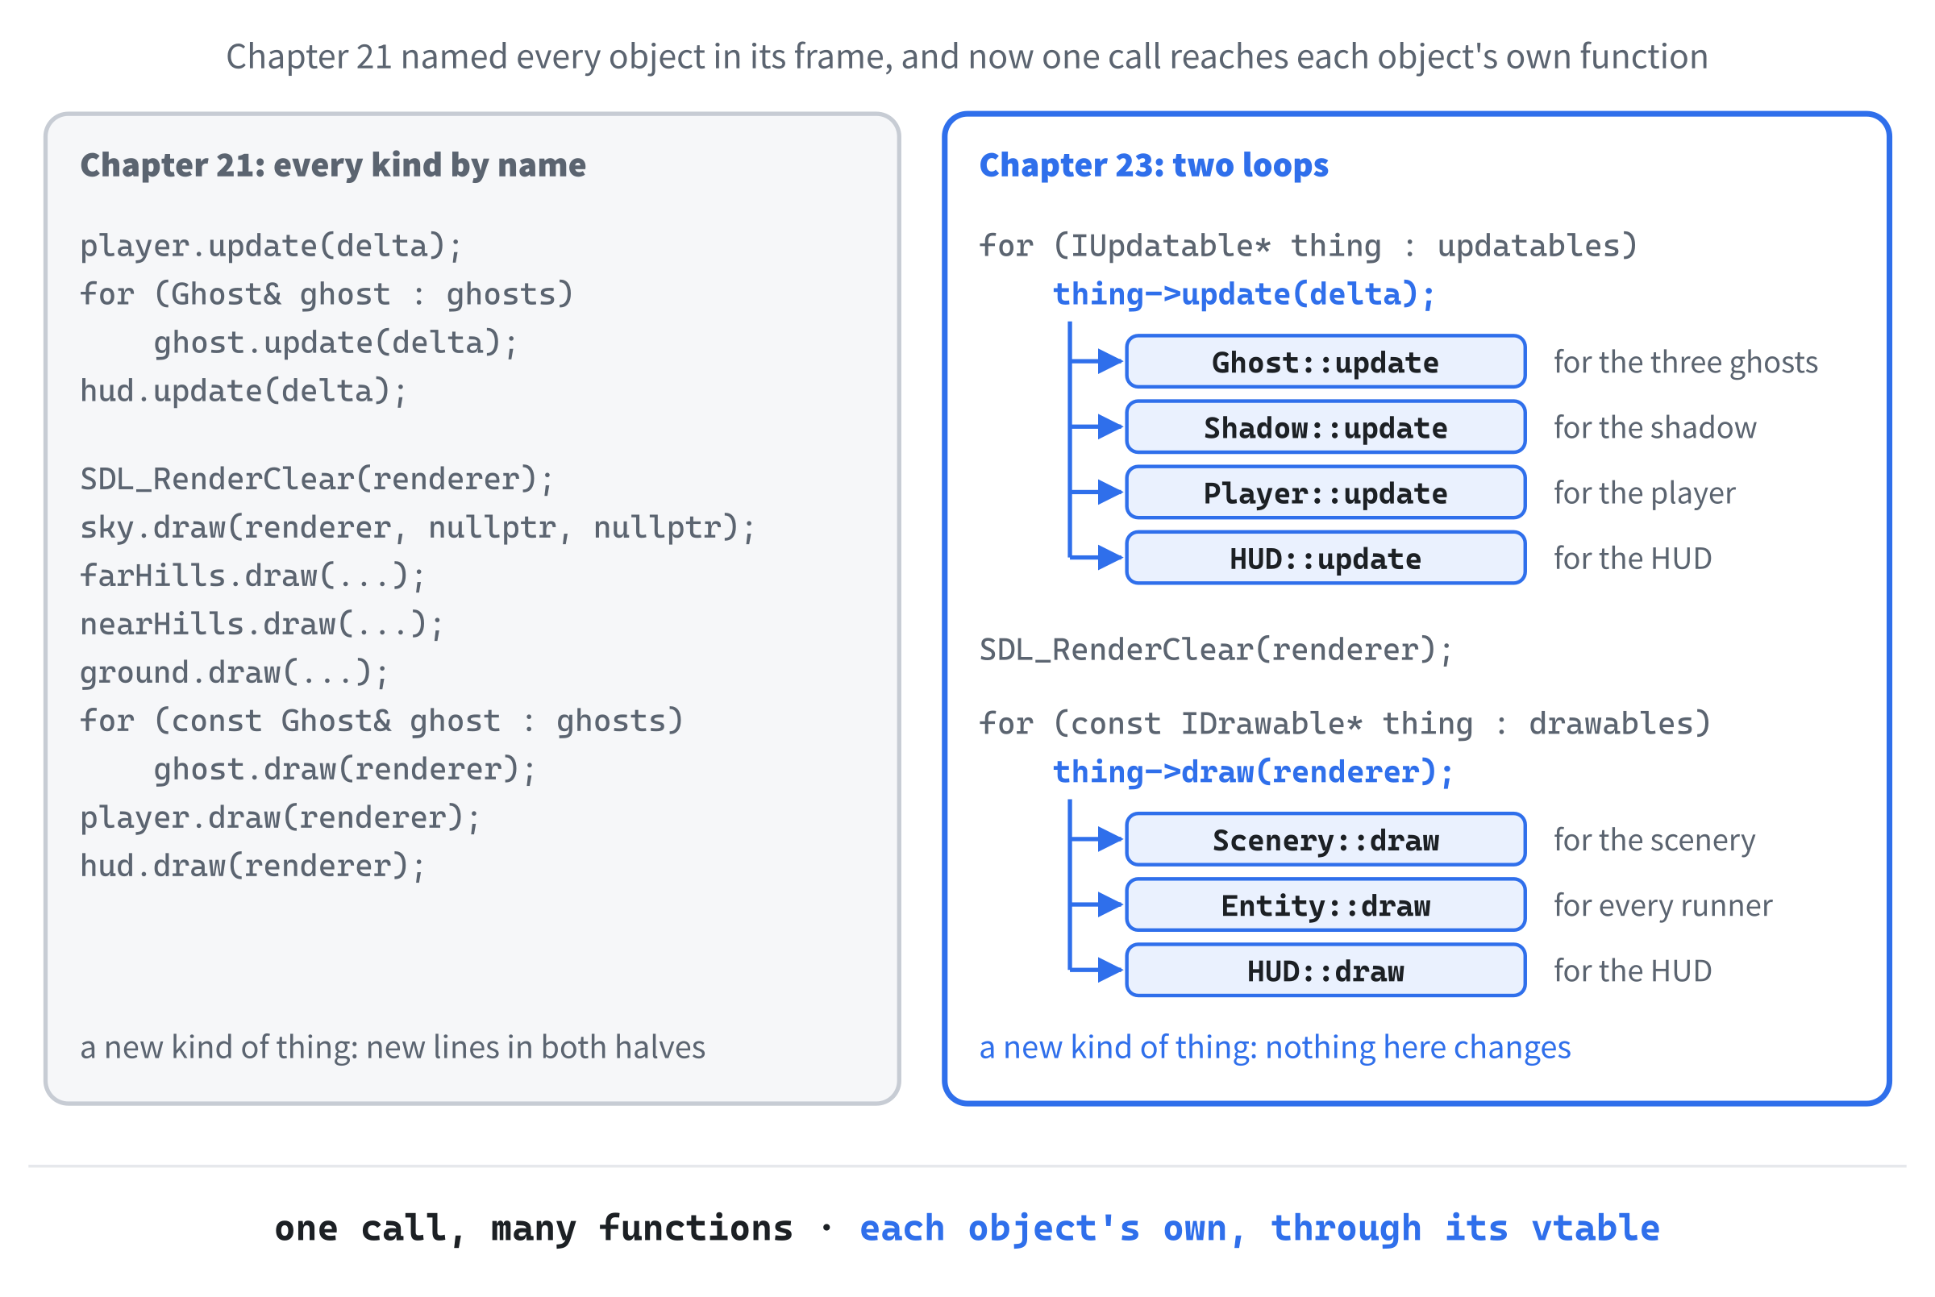The height and width of the screenshot is (1297, 1935).
Task: Click the top caption starting 'Chapter 21 named every object'
Action: click(x=967, y=56)
